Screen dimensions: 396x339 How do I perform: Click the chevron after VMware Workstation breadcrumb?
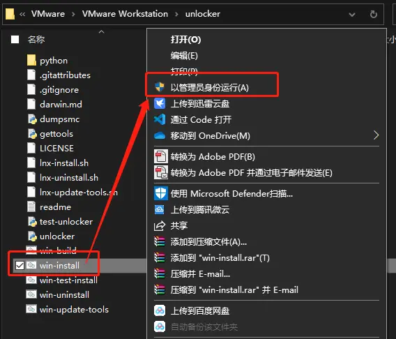click(x=176, y=14)
